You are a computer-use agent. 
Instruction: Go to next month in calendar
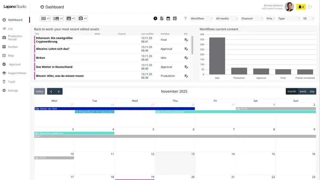(x=59, y=91)
